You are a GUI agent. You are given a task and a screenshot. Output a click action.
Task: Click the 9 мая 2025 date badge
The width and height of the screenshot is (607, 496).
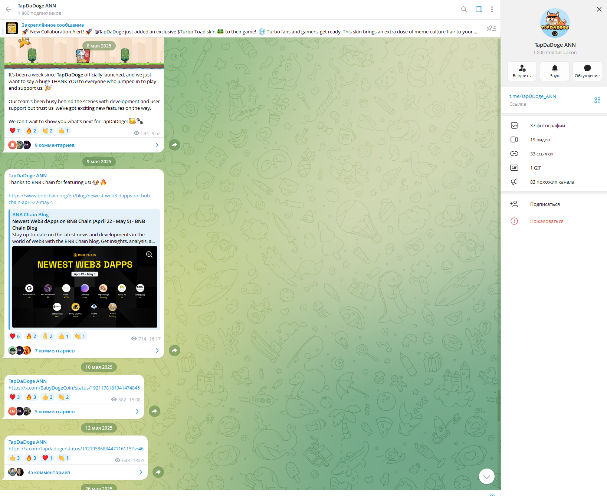coord(99,162)
